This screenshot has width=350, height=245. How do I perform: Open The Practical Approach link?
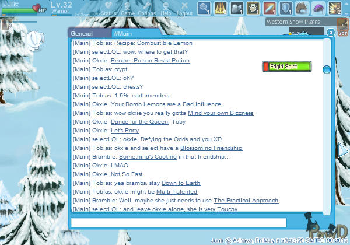point(246,200)
